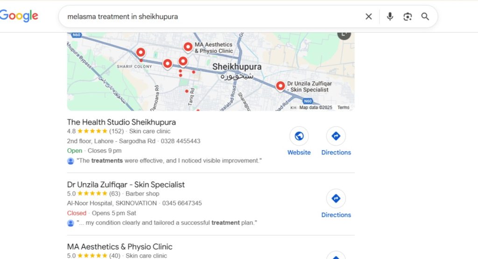The image size is (478, 259).
Task: Get directions to The Health Studio
Action: click(336, 136)
